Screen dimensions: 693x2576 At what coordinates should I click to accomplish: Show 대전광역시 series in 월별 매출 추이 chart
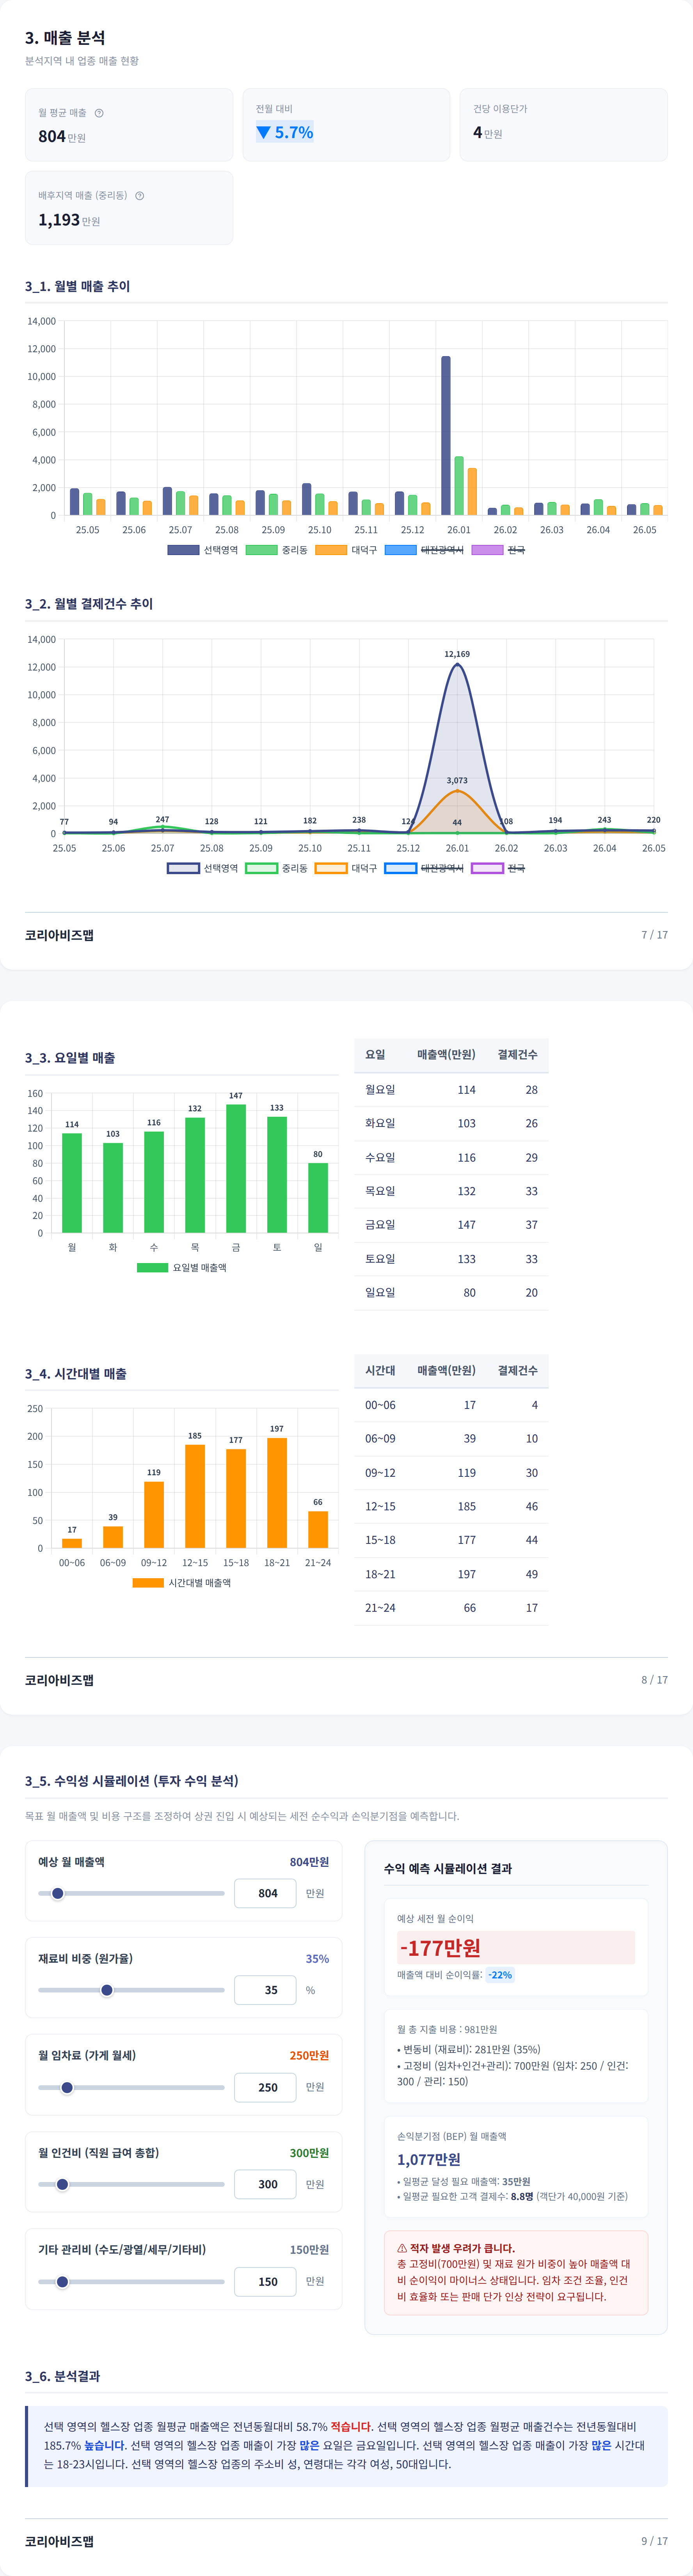tap(424, 550)
